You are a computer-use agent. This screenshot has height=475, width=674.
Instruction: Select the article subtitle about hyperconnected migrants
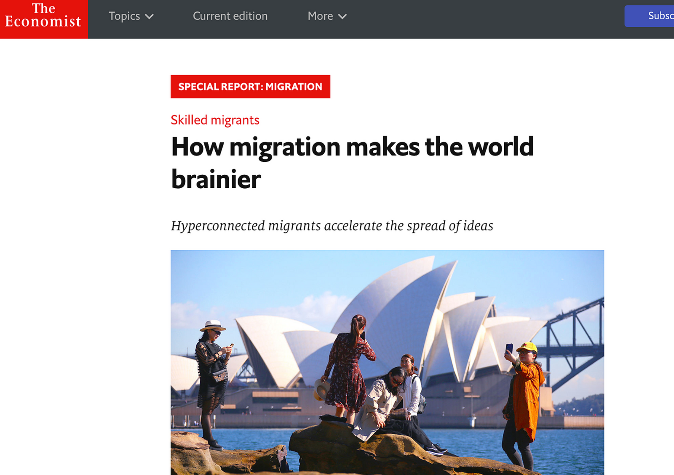[x=332, y=226]
